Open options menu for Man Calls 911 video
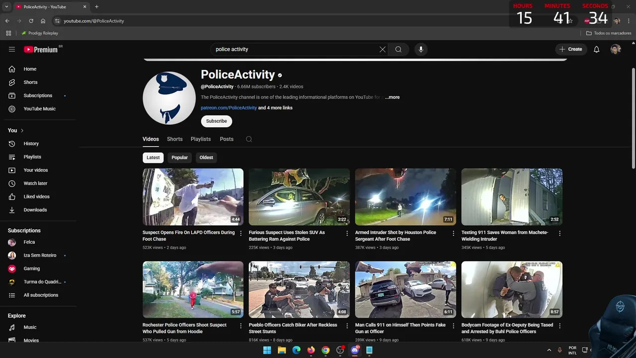The image size is (636, 358). [454, 326]
